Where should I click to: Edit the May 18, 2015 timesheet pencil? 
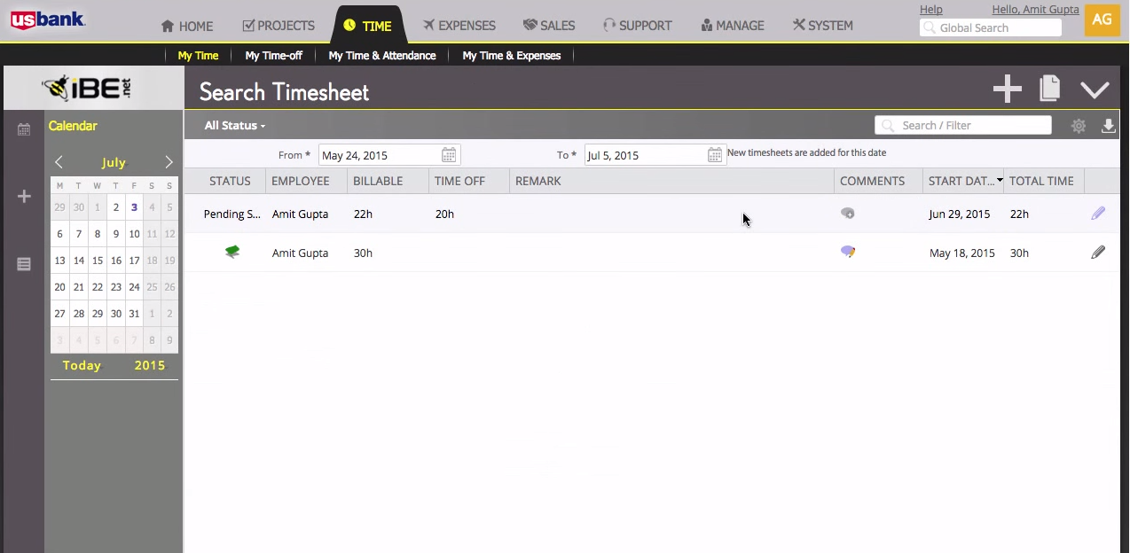coord(1098,253)
